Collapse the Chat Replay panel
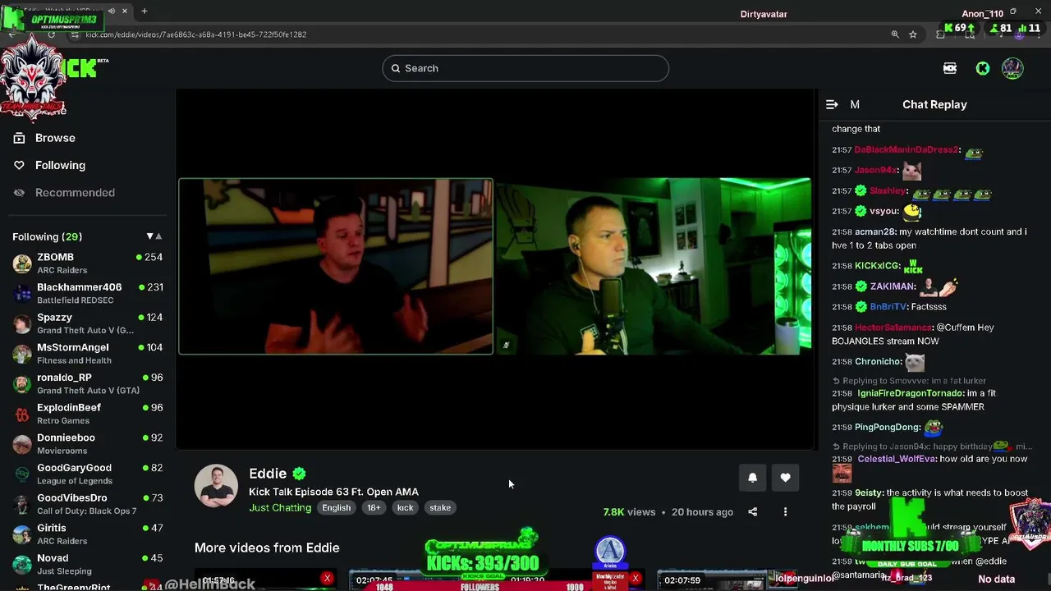The image size is (1051, 591). pyautogui.click(x=832, y=104)
